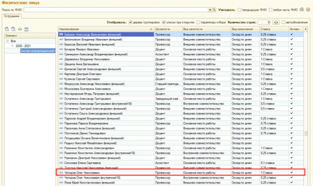Click card icon of Радько Николай Михайлович

pyautogui.click(x=61, y=143)
